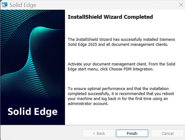Viewport: 185px width, 140px height.
Task: Click the paragraph recommending a reboot
Action: point(121,96)
